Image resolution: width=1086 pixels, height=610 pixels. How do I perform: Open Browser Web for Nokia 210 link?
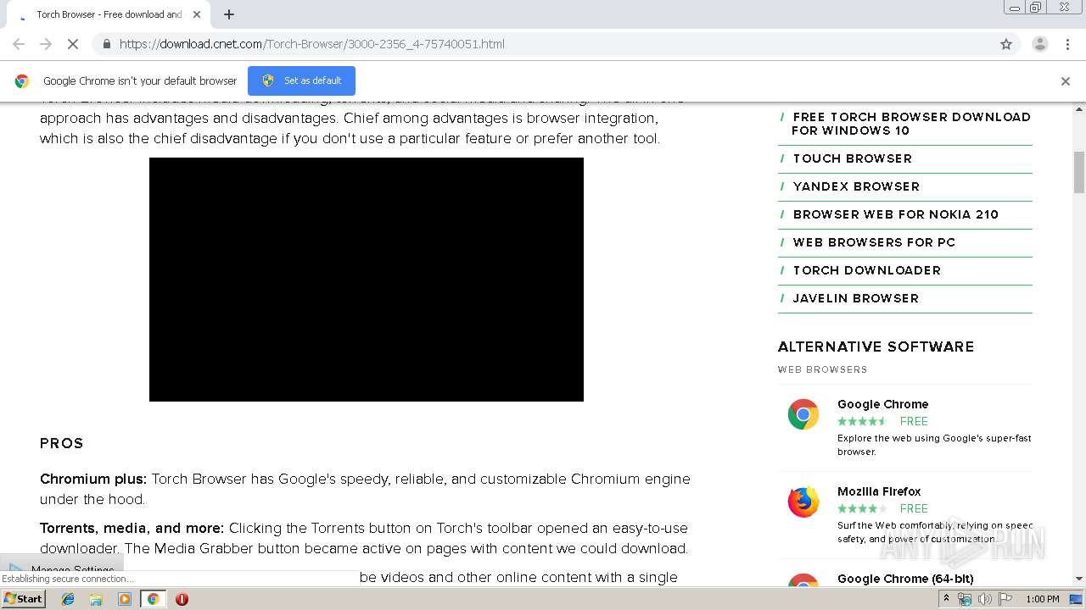tap(896, 214)
